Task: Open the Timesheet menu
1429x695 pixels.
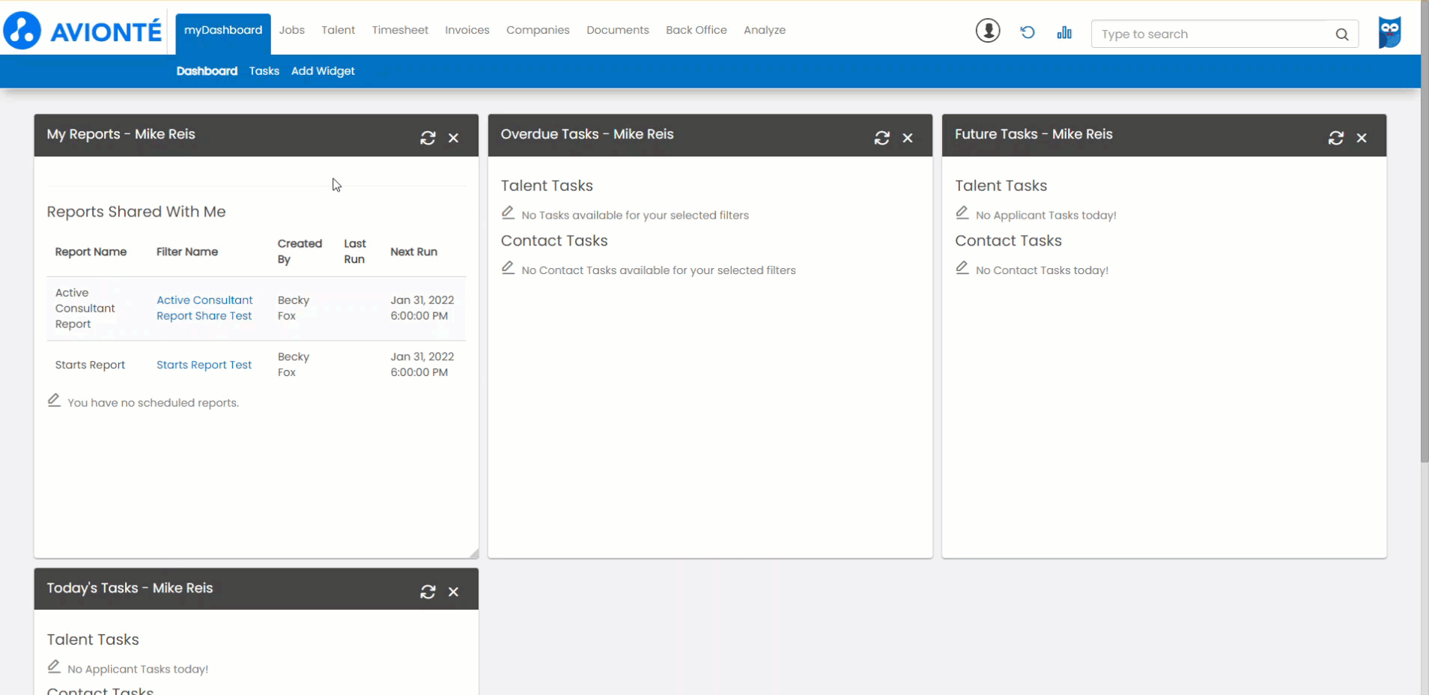Action: point(400,31)
